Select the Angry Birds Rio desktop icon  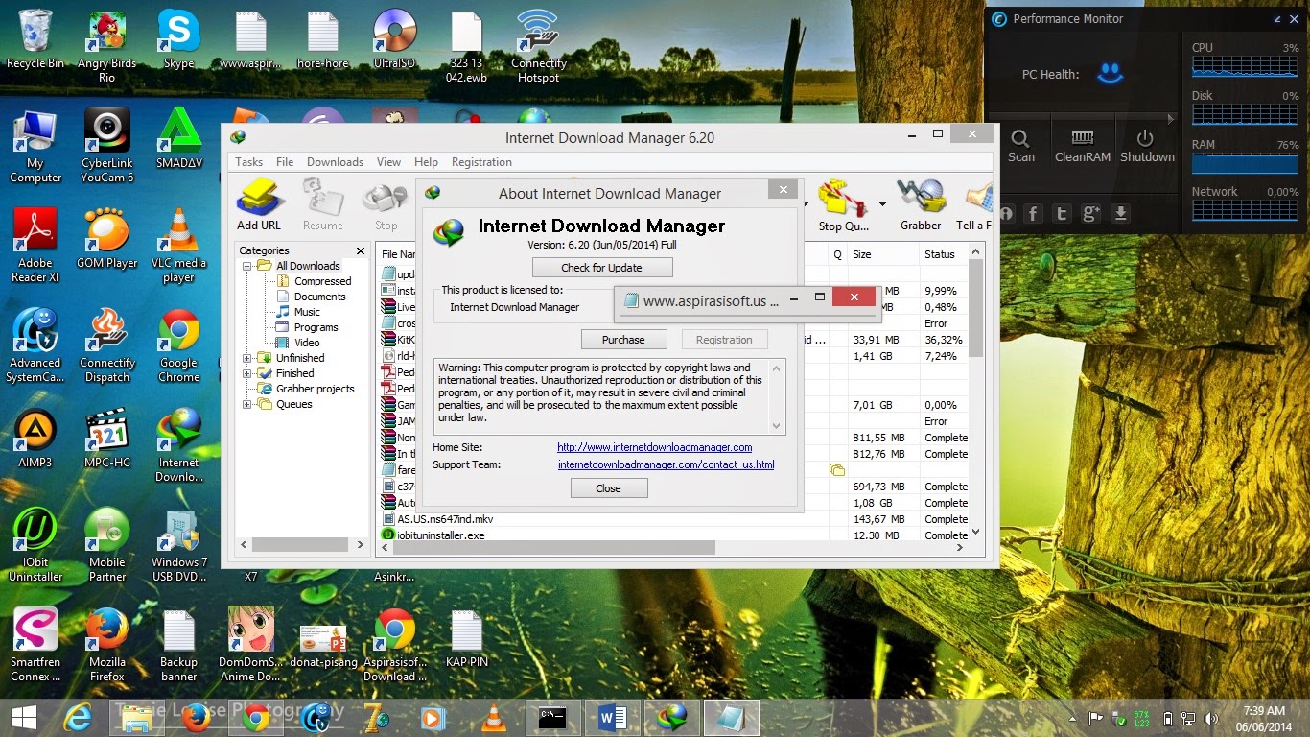(106, 46)
